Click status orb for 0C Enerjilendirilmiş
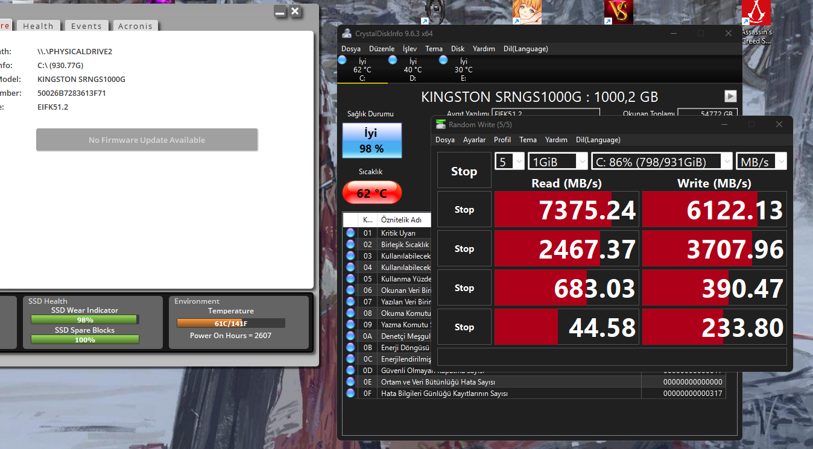The image size is (813, 449). pyautogui.click(x=350, y=359)
